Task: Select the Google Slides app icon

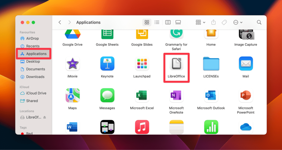Action: tap(142, 34)
